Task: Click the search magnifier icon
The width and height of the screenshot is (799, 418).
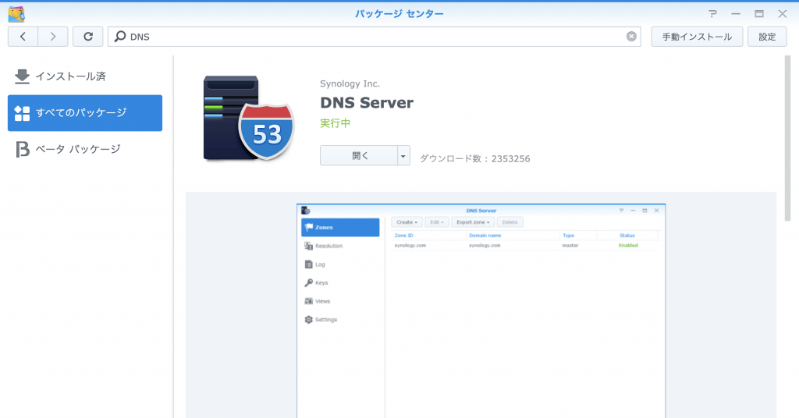Action: (x=120, y=37)
